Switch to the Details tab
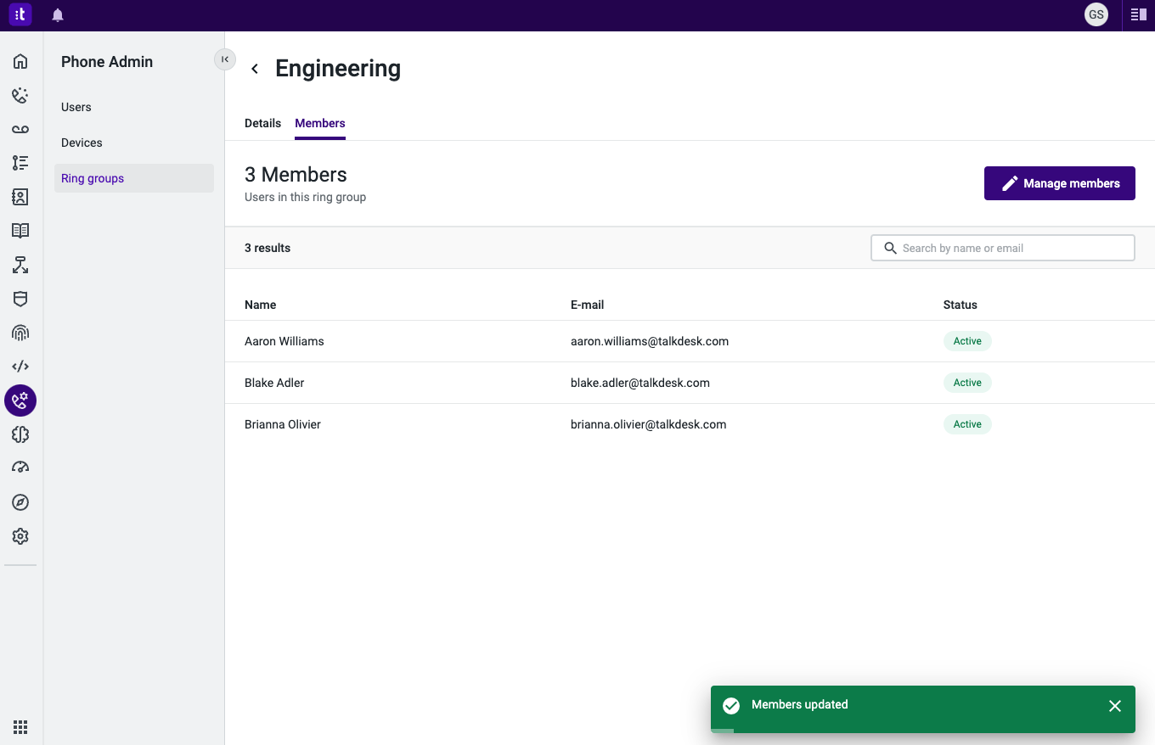This screenshot has width=1155, height=745. [x=262, y=123]
